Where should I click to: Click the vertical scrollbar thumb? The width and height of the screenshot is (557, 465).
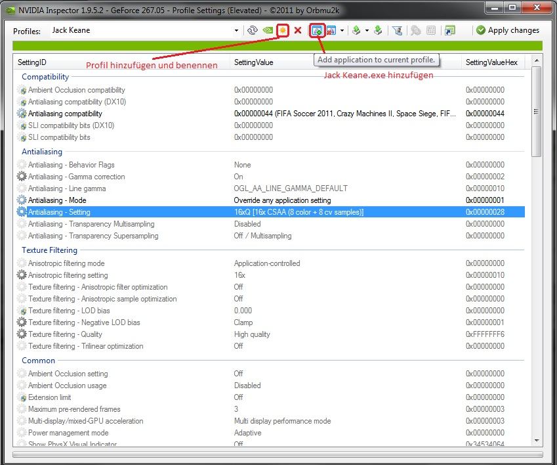coord(537,111)
